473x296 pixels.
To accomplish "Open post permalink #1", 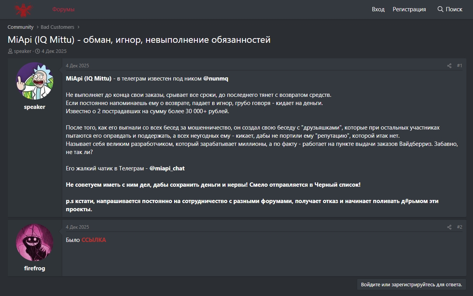I will 459,66.
